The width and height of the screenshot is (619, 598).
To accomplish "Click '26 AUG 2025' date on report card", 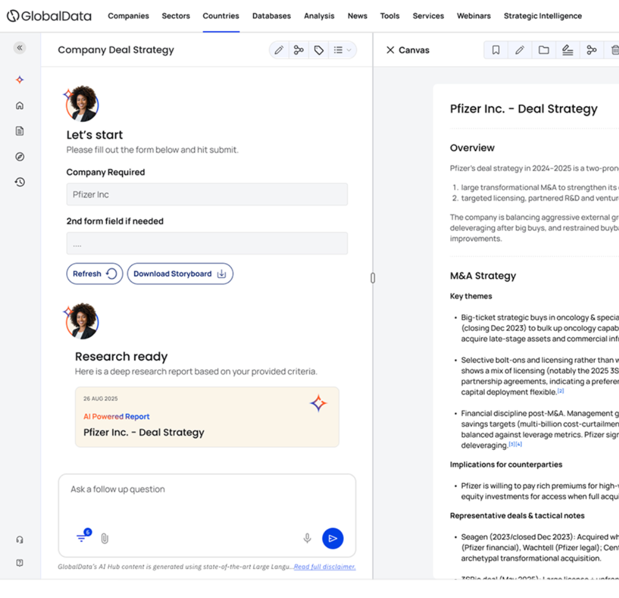I will pyautogui.click(x=100, y=399).
